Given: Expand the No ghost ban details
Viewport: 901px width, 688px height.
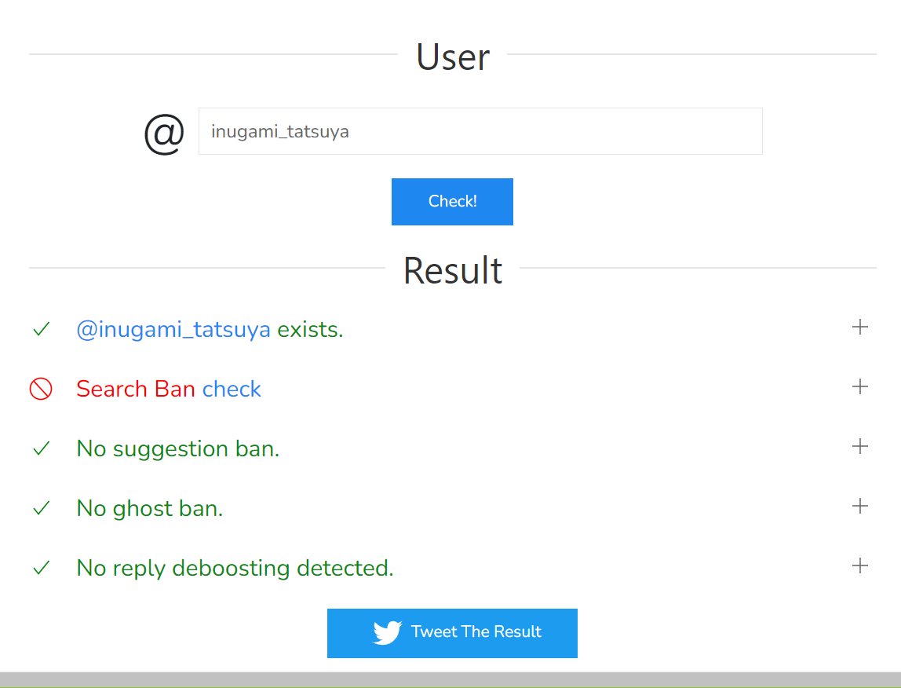Looking at the screenshot, I should [859, 506].
